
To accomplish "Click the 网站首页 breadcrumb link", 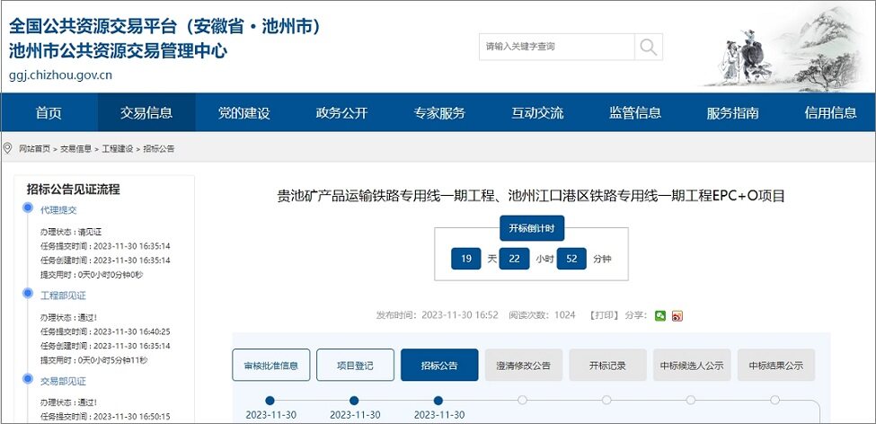I will 36,148.
